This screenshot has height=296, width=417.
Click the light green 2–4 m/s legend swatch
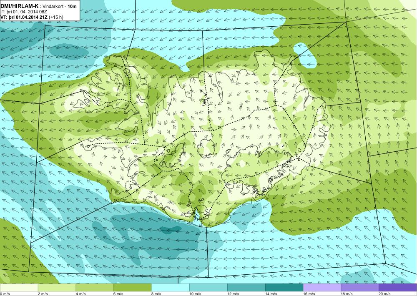click(x=57, y=288)
